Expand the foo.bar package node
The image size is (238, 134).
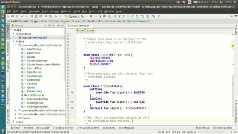[x=16, y=118]
